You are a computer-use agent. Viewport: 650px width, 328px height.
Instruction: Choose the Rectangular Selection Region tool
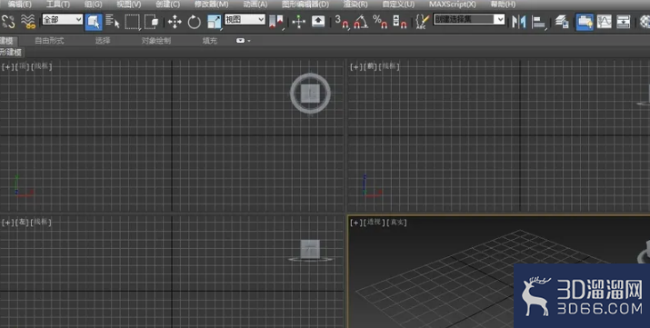(x=132, y=22)
